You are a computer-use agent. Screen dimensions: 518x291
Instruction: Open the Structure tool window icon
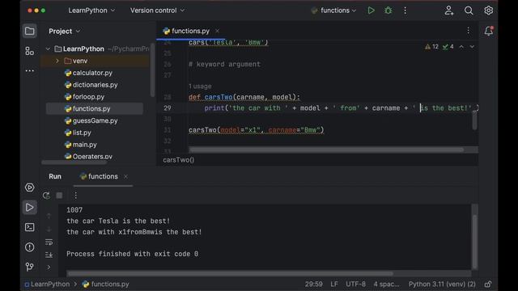29,51
